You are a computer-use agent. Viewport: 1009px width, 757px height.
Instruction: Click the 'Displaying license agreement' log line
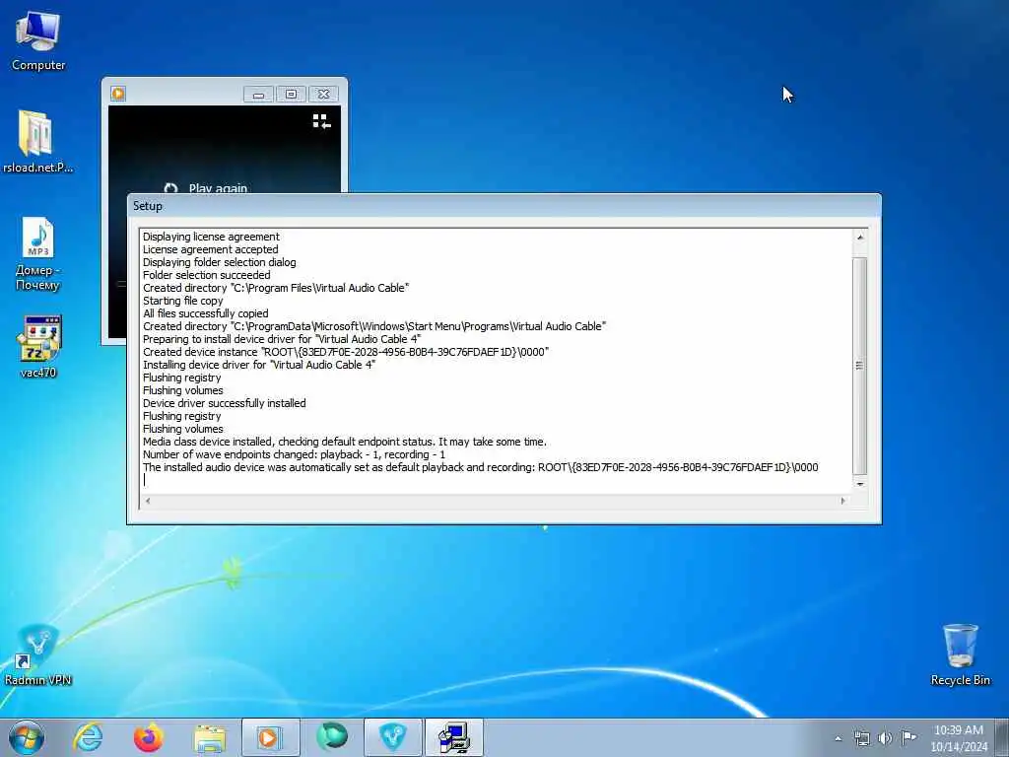click(211, 237)
